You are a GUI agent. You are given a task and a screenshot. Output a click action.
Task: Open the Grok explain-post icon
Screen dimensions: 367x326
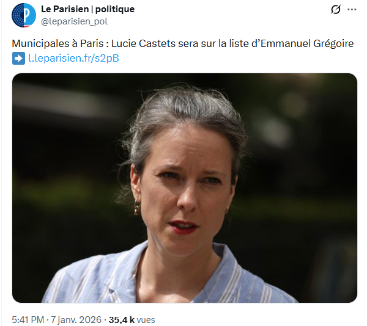pyautogui.click(x=336, y=10)
